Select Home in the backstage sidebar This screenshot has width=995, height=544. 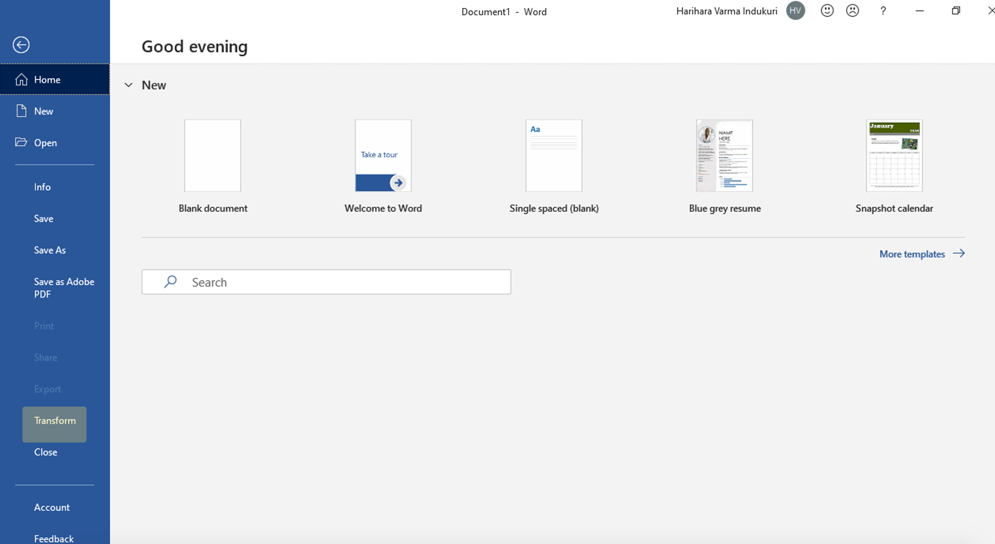point(47,80)
